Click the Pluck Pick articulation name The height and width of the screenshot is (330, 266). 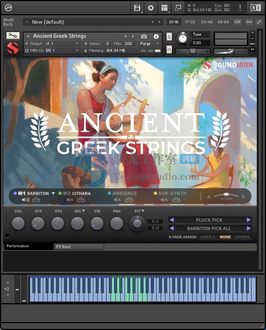coord(209,220)
